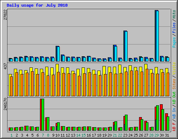The height and width of the screenshot is (139, 178).
Task: Click day 31 axis label
Action: (167, 135)
